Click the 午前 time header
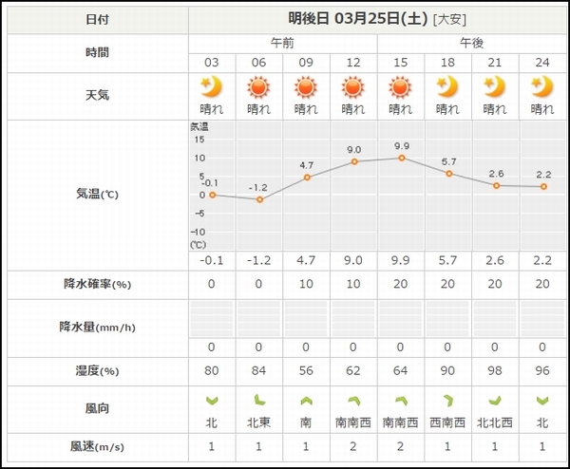 point(282,44)
